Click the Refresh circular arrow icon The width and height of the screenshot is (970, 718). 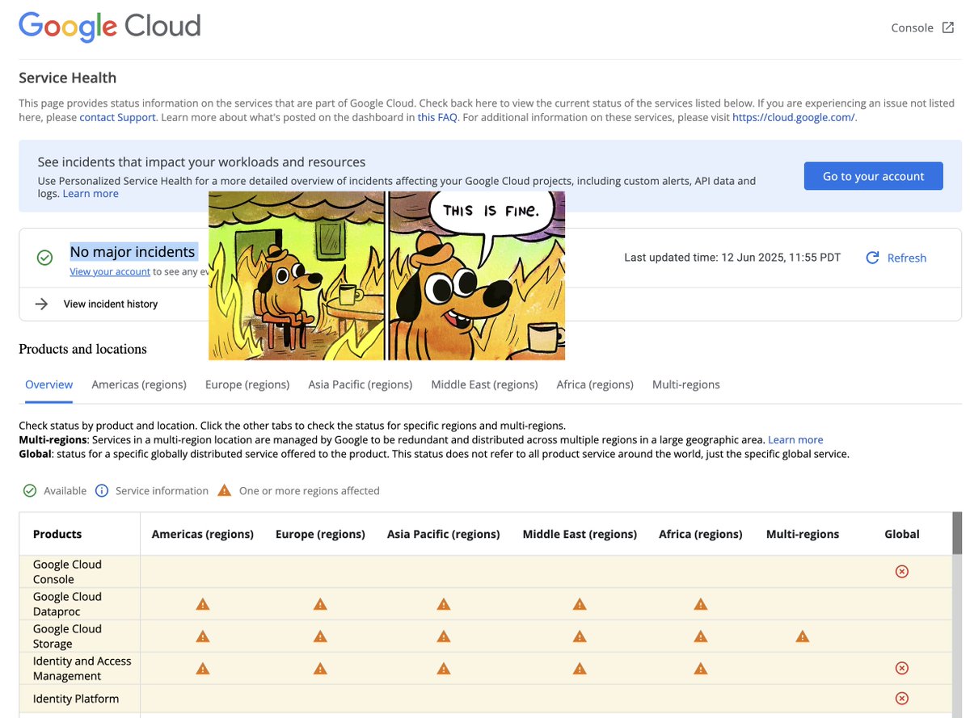[x=872, y=258]
